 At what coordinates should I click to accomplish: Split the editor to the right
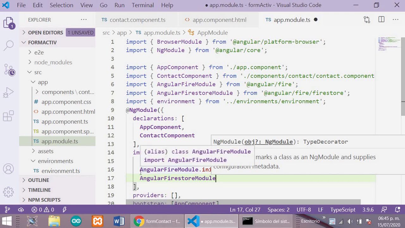click(381, 20)
